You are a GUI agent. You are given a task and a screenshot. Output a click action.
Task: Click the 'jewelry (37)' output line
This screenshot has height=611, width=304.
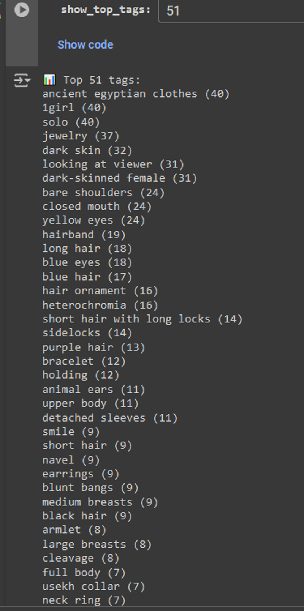(x=81, y=136)
